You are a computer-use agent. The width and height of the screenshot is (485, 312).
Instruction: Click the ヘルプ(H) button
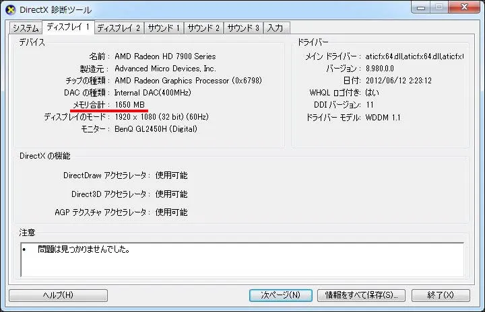coord(58,295)
